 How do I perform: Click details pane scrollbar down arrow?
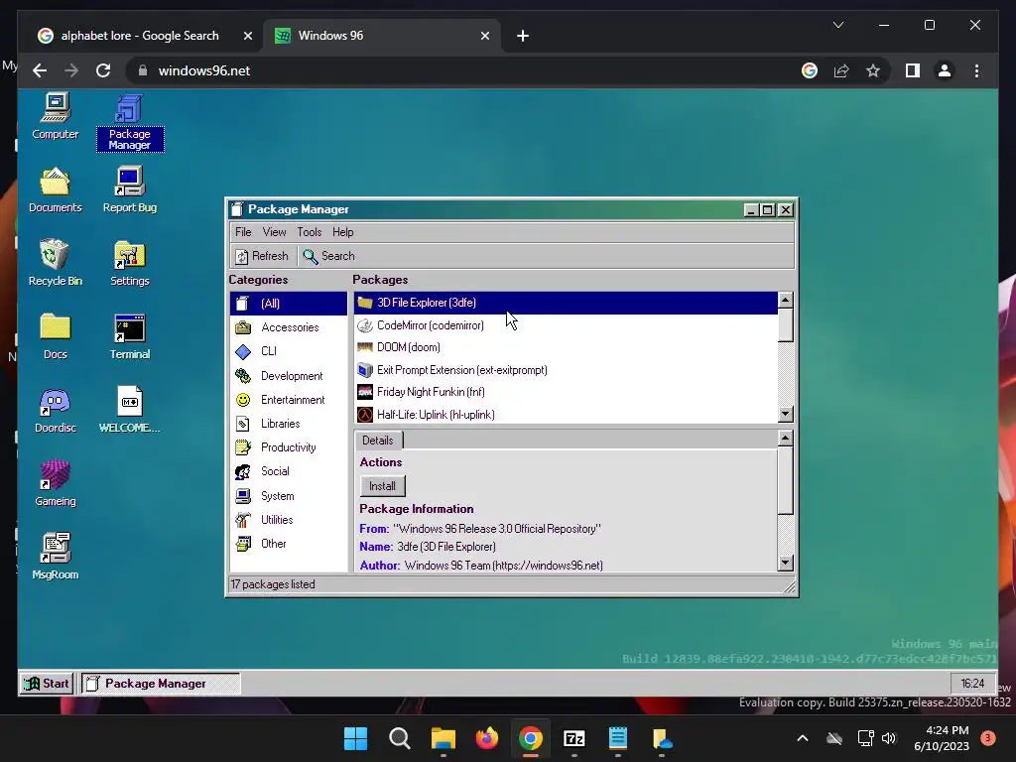point(786,564)
